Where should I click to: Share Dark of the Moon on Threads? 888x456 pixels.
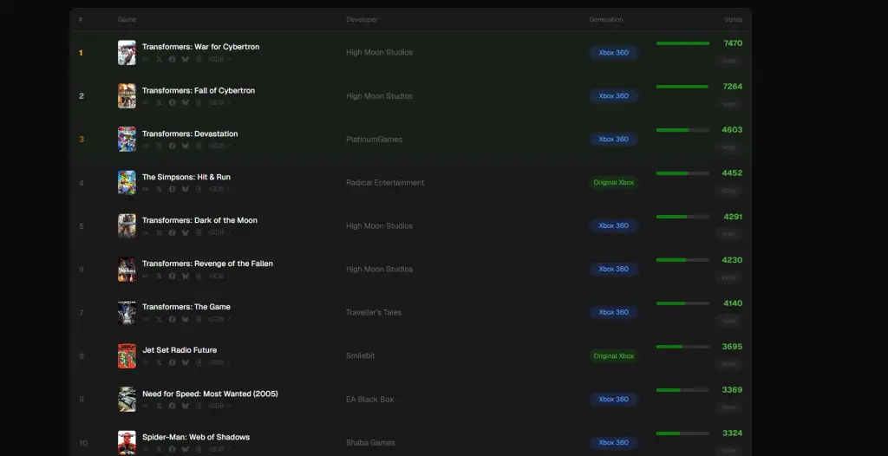[199, 232]
